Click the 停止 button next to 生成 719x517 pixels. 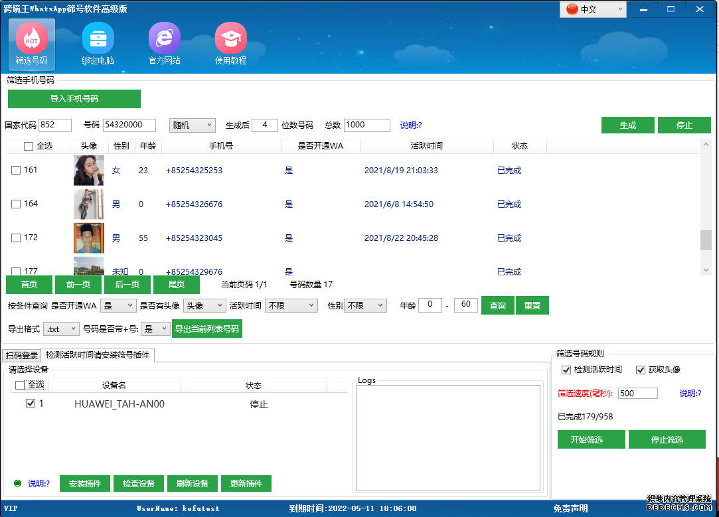pos(684,125)
